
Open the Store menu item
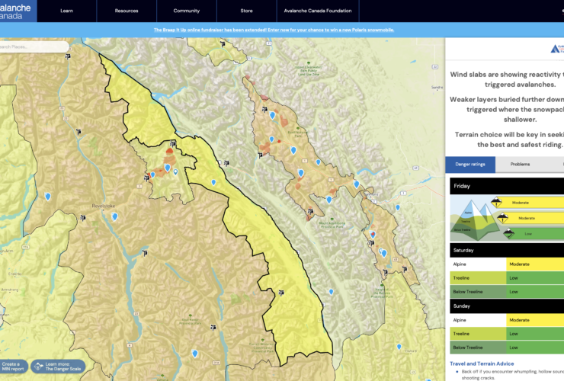pyautogui.click(x=246, y=11)
